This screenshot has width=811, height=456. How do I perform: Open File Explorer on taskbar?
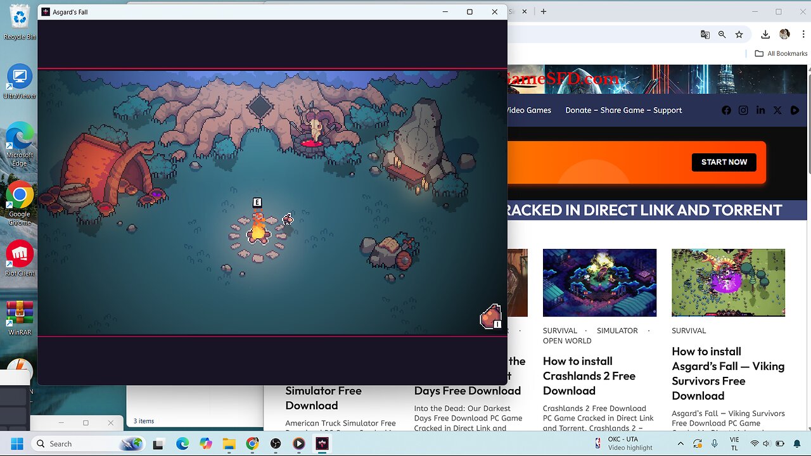(229, 444)
